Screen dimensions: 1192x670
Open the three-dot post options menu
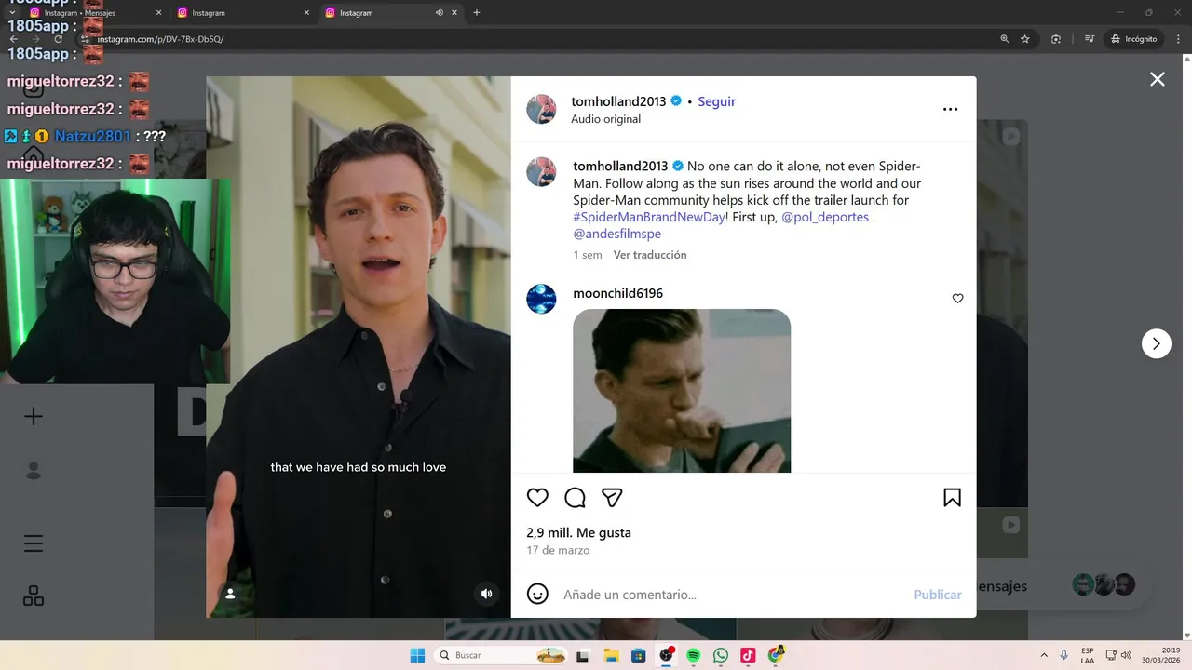point(950,109)
